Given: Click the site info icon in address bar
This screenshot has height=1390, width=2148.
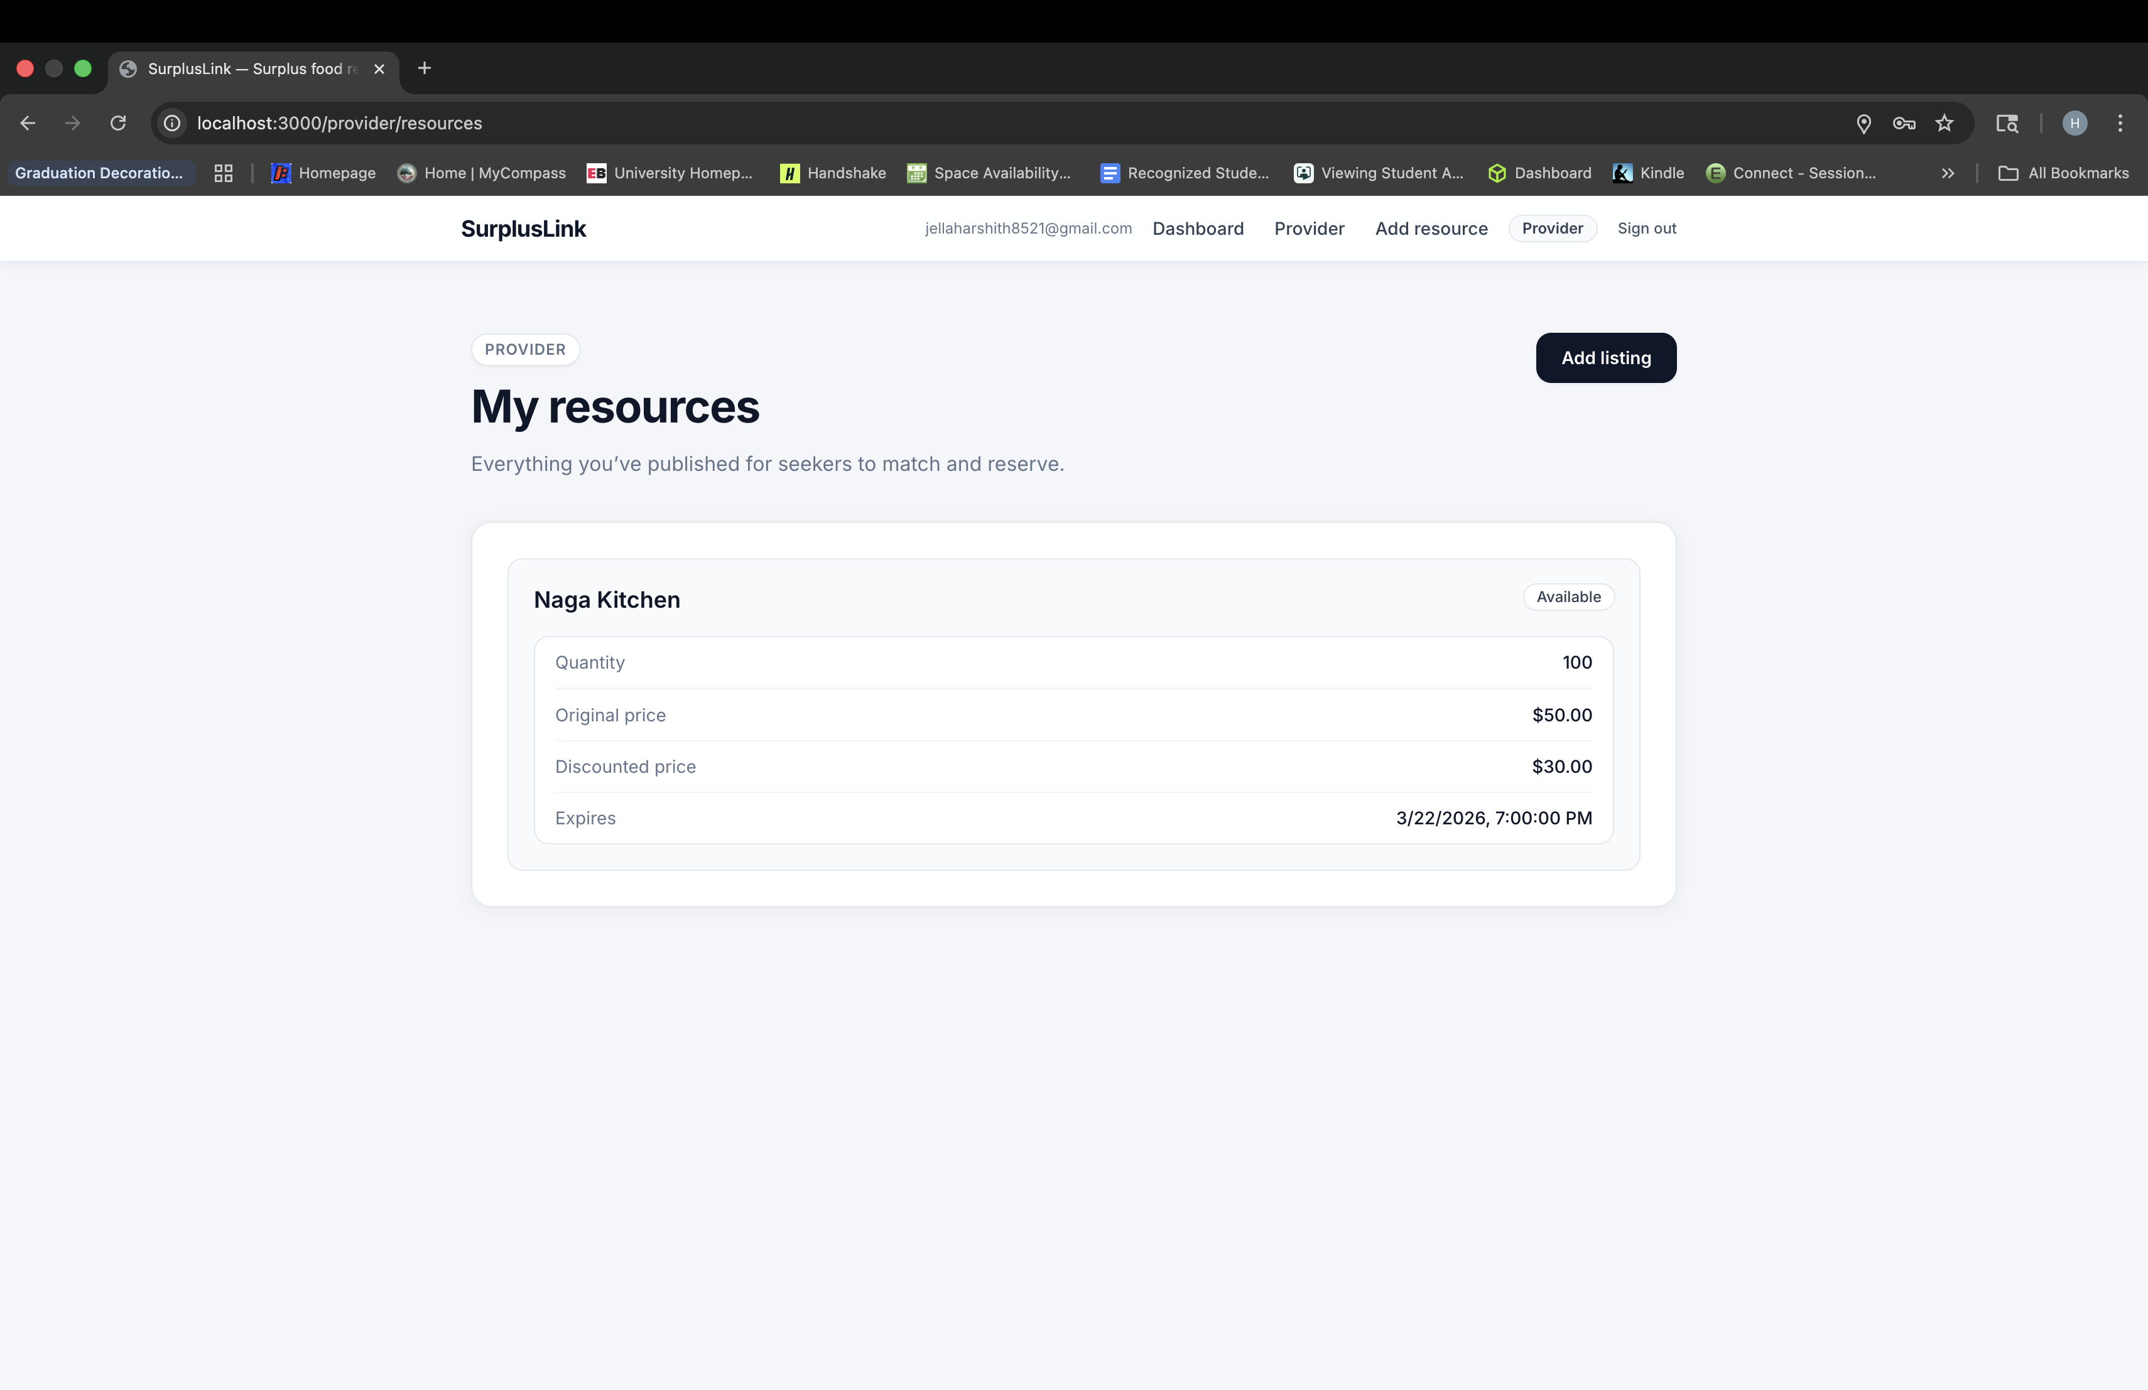Looking at the screenshot, I should tap(171, 122).
